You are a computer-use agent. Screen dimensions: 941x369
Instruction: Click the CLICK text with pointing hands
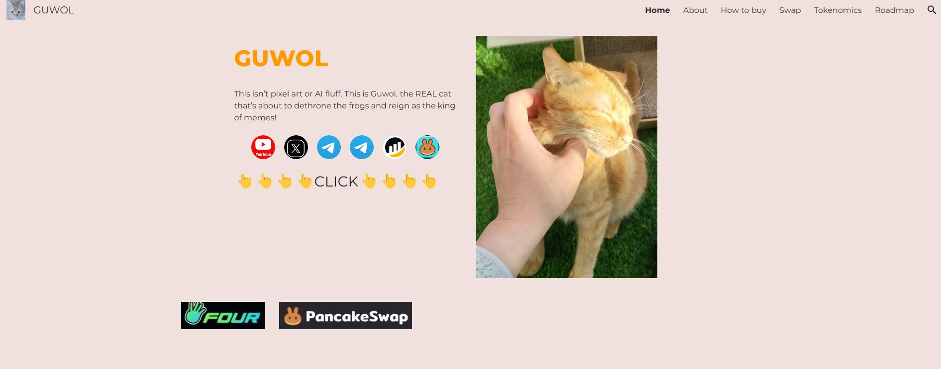coord(337,182)
